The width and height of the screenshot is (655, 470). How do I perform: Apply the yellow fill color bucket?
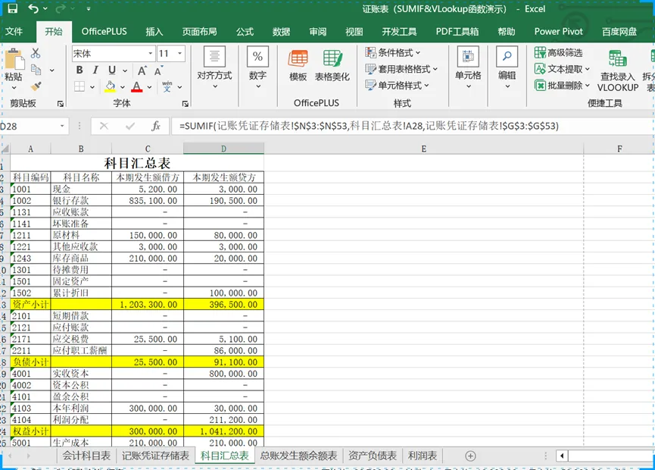(x=110, y=86)
